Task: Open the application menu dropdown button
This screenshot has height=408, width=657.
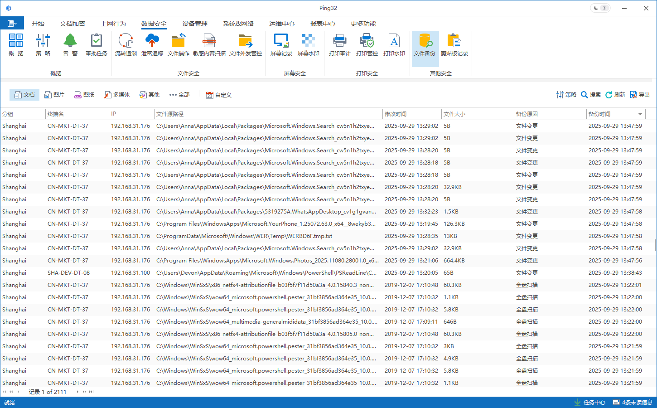Action: 12,24
